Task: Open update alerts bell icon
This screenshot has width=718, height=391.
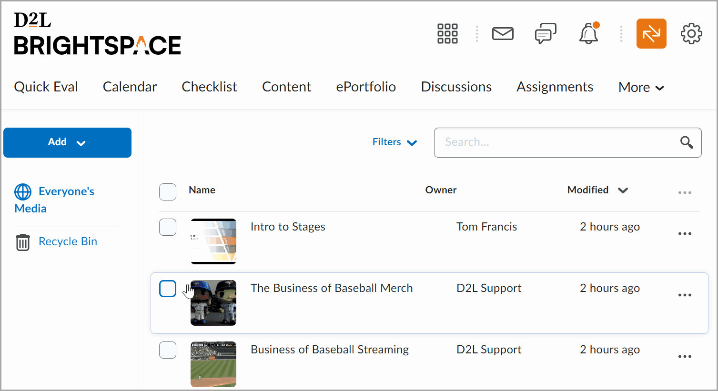Action: pos(588,34)
